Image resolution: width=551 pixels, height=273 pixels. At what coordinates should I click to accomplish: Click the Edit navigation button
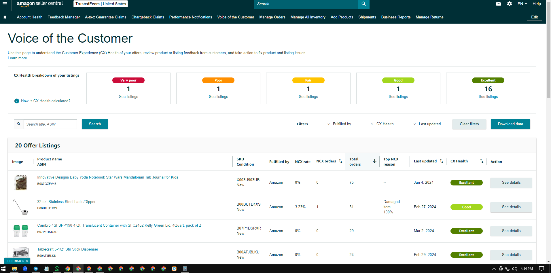tap(534, 17)
